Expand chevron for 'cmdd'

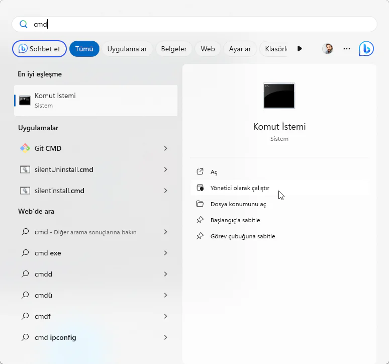coord(165,274)
